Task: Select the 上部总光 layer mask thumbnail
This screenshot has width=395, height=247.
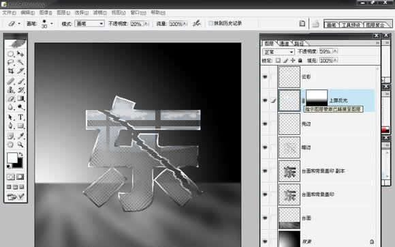Action: click(x=317, y=98)
